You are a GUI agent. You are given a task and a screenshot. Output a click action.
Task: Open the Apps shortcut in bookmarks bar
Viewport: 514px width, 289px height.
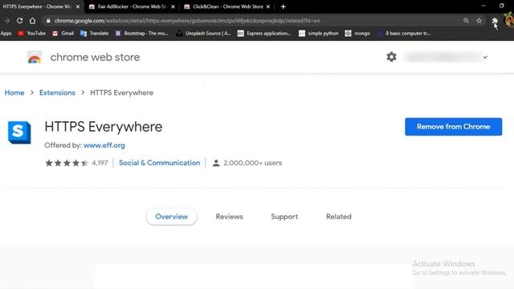(6, 34)
